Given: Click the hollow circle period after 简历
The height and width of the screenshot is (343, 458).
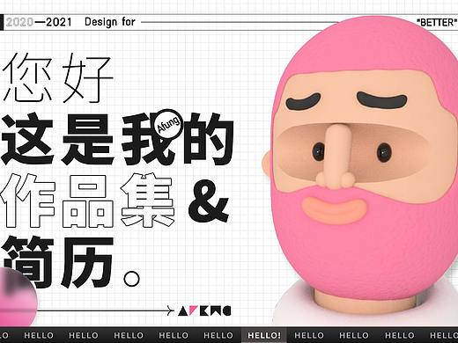Looking at the screenshot, I should (x=131, y=279).
